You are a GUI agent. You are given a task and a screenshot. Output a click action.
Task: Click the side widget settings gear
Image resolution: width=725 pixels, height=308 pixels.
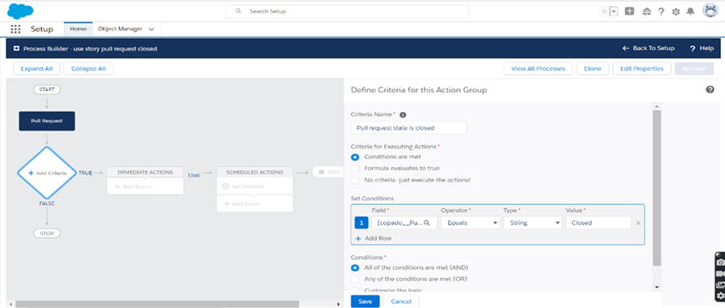coord(720,296)
